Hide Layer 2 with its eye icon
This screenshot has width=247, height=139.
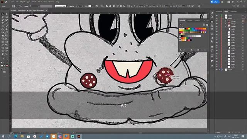[x=217, y=18]
